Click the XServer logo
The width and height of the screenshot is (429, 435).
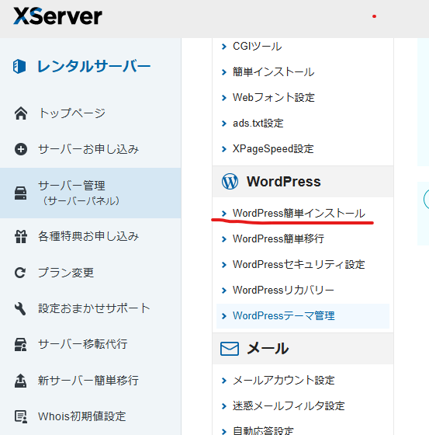[57, 16]
